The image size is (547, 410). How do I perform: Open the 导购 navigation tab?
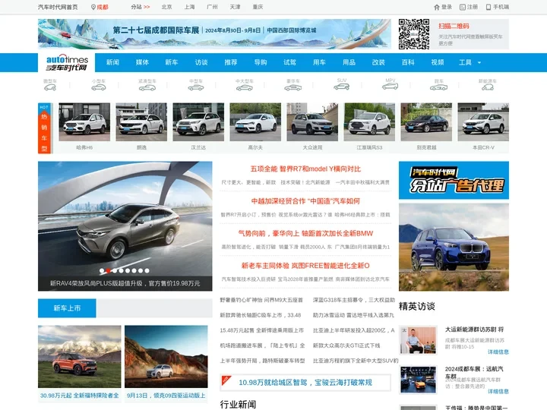[261, 62]
